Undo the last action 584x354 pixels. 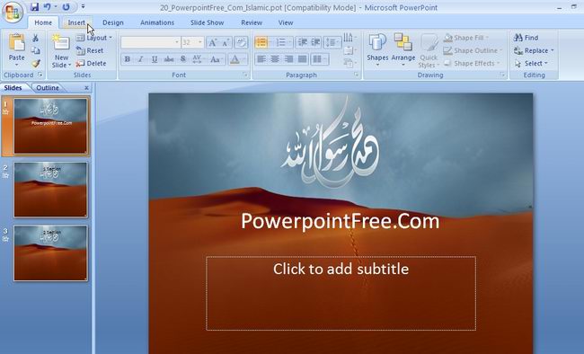click(48, 6)
